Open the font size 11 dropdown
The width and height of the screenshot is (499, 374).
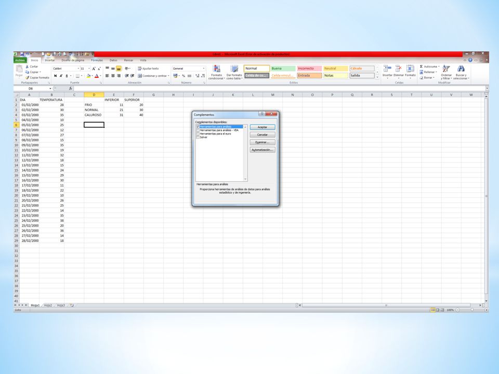[x=89, y=69]
